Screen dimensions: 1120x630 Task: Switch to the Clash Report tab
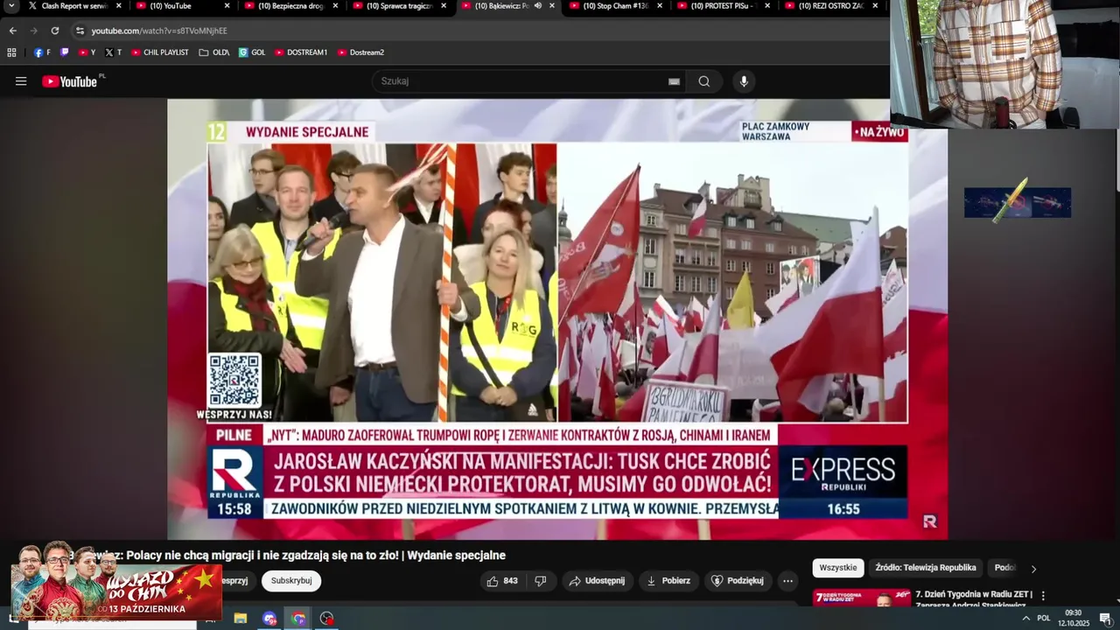[73, 6]
